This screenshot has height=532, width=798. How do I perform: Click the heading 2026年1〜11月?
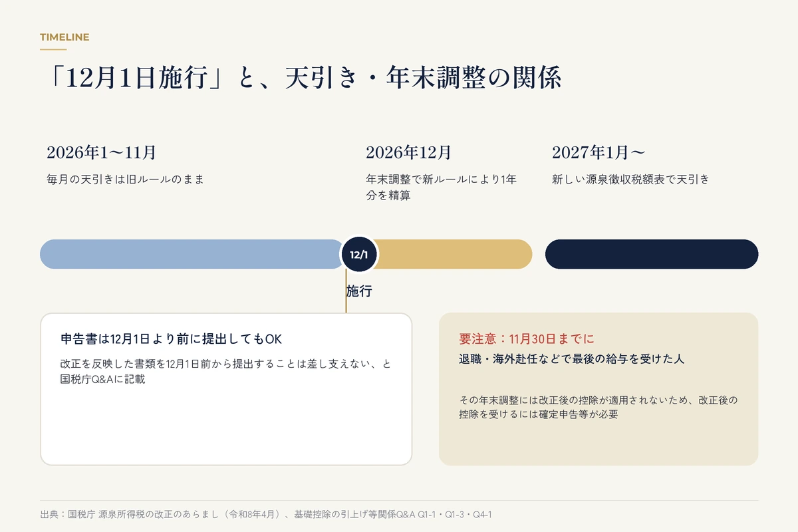101,152
